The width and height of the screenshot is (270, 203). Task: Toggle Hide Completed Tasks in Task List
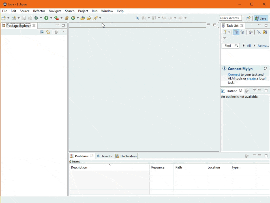point(259,32)
